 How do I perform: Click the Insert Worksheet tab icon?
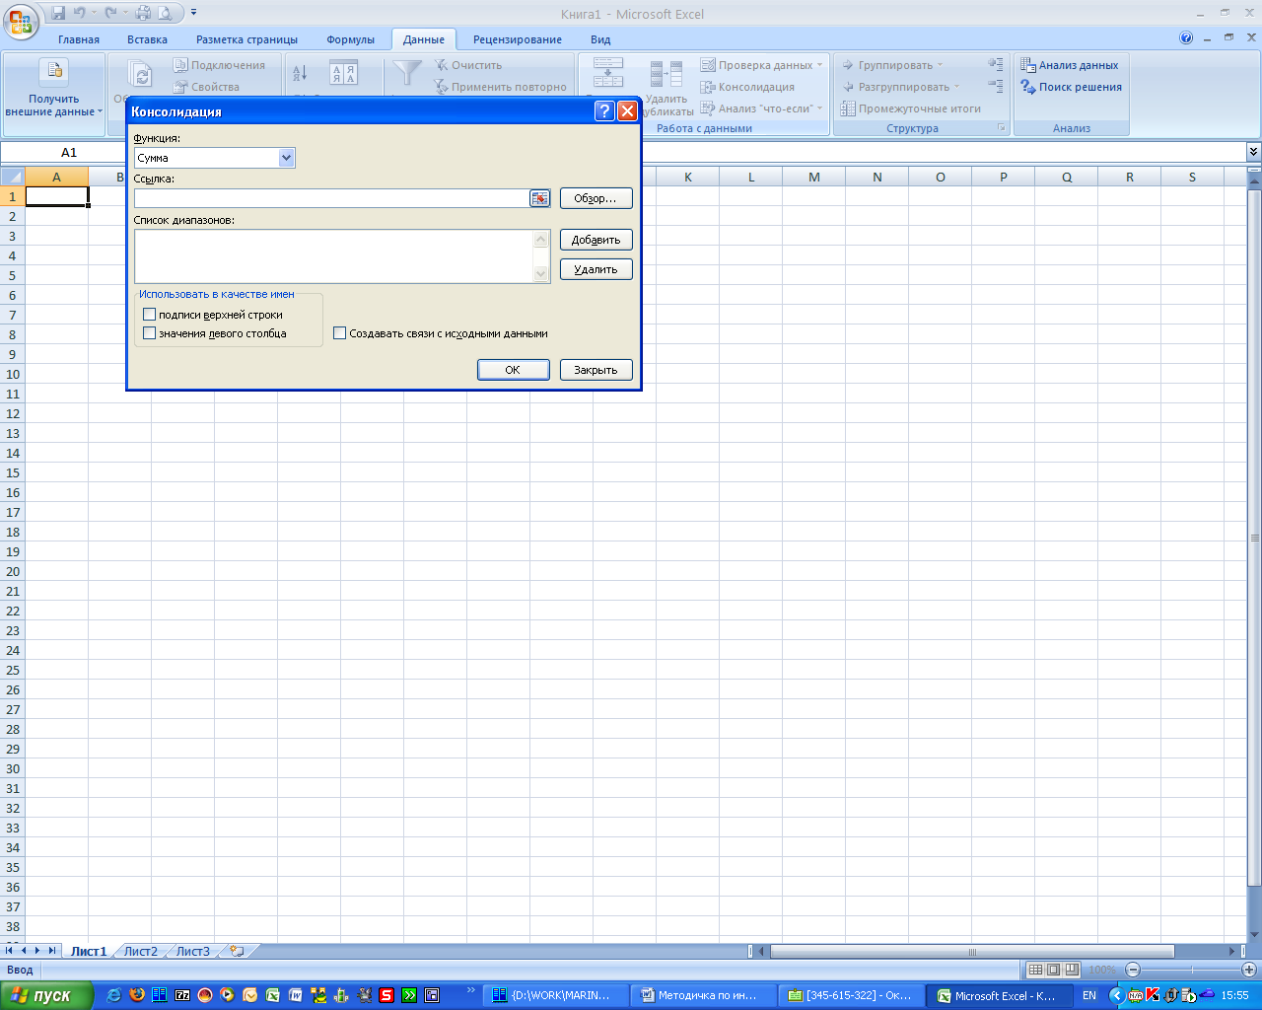pos(237,952)
